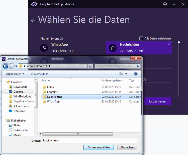Click the Nachrichten speech bubble icon
The image size is (188, 155).
click(113, 48)
